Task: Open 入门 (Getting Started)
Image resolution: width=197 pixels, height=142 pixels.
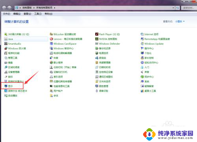Action: pyautogui.click(x=145, y=67)
